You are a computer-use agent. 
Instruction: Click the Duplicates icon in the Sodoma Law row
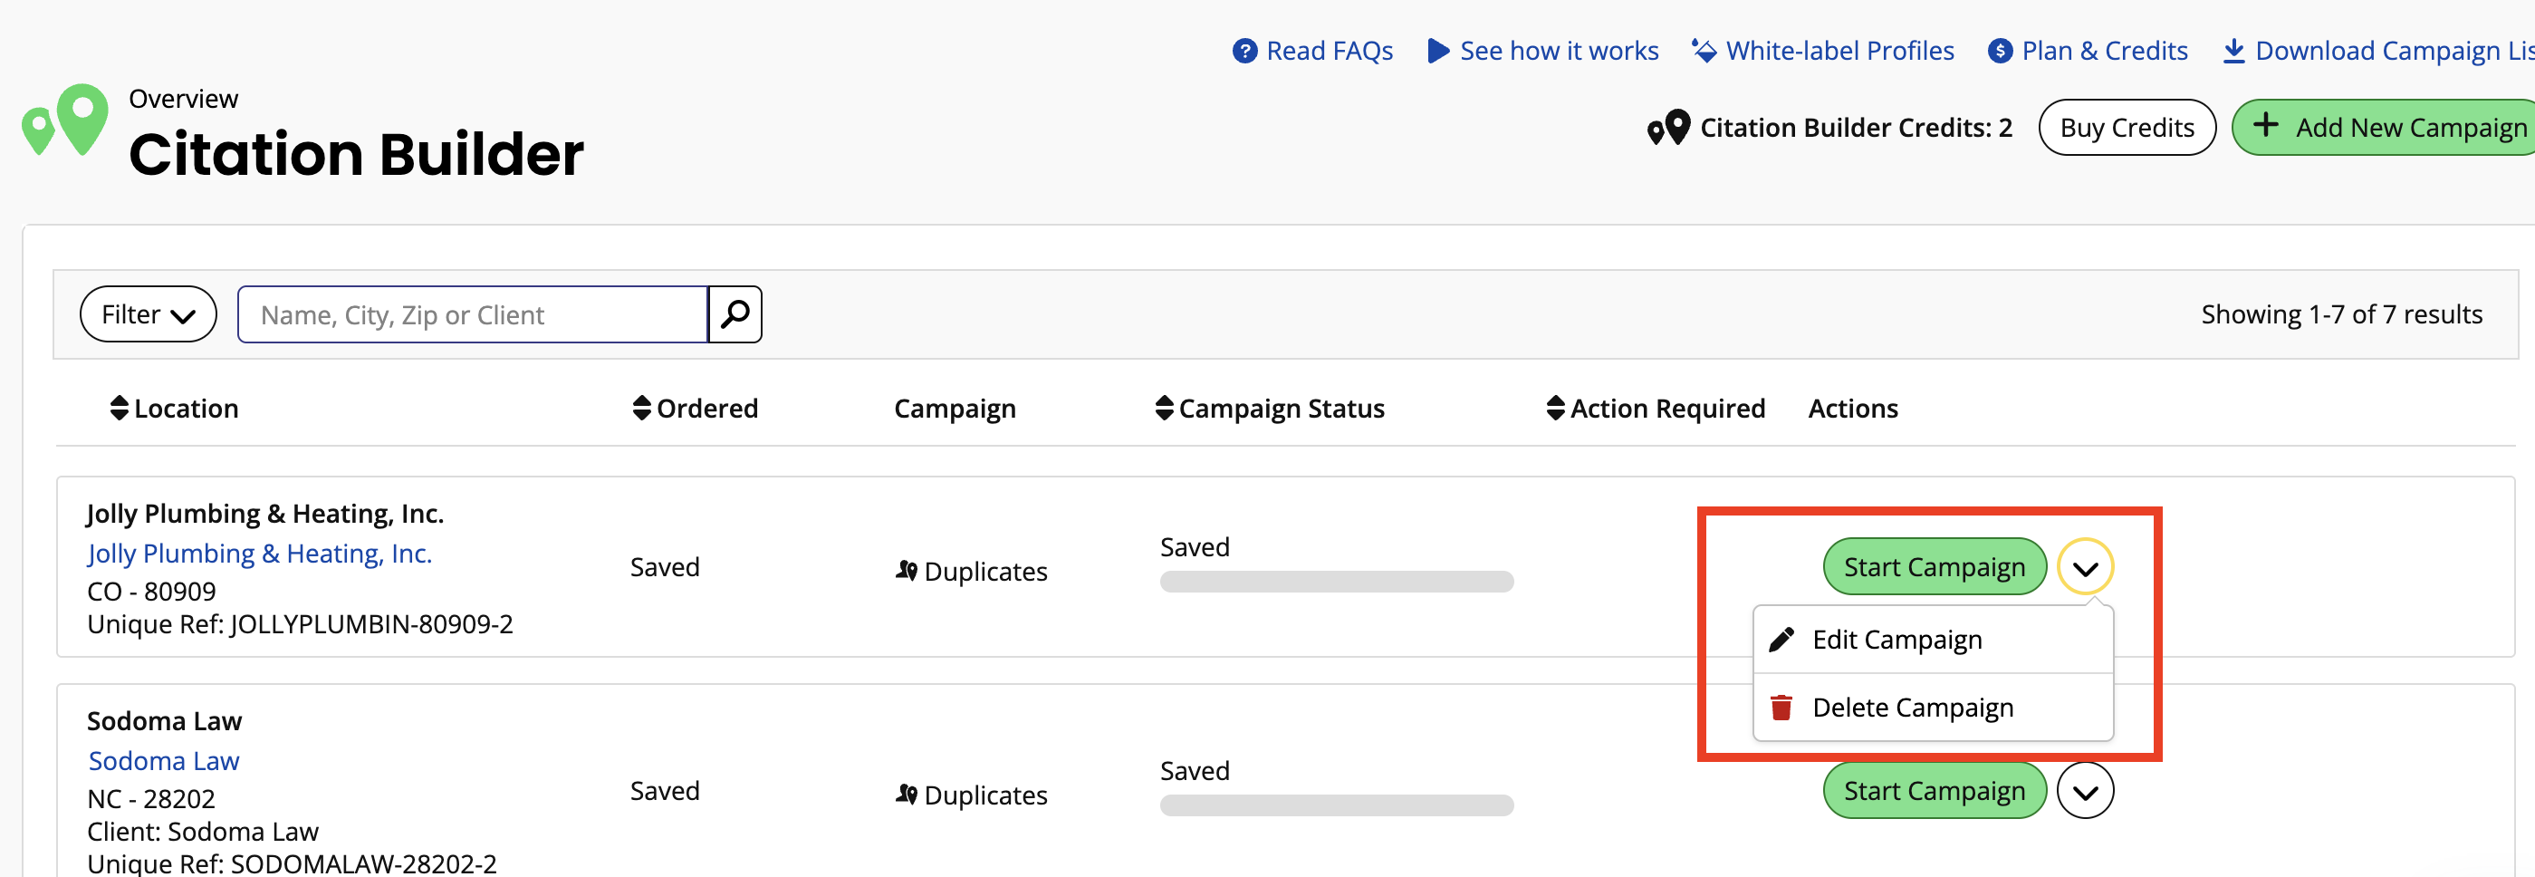907,794
